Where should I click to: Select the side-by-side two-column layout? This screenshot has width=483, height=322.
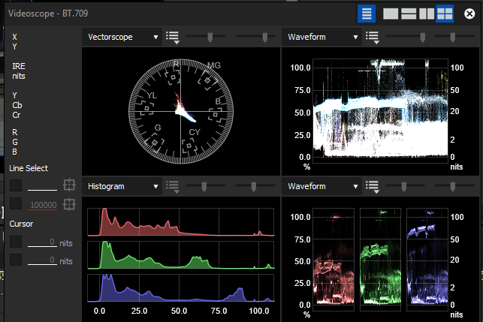427,13
